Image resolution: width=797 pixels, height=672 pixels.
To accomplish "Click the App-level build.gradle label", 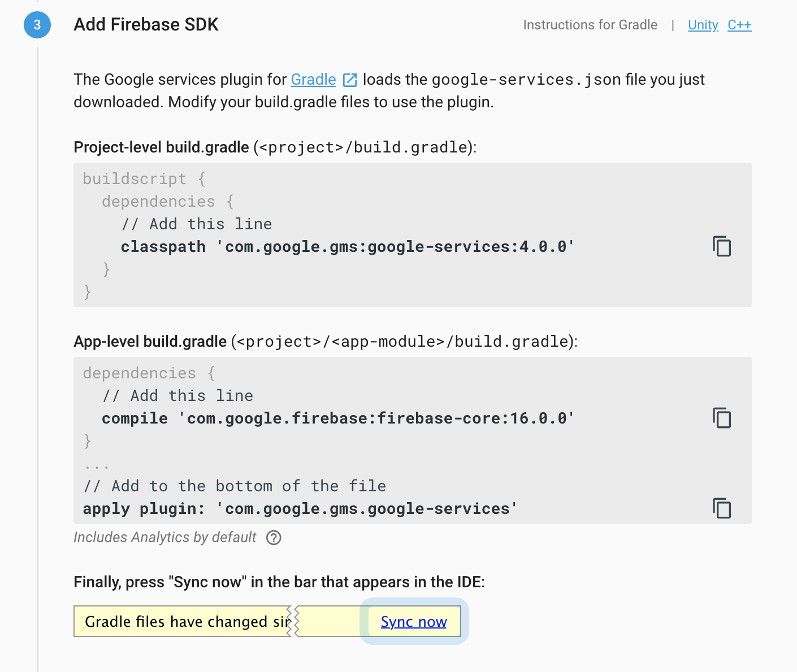I will [x=149, y=341].
